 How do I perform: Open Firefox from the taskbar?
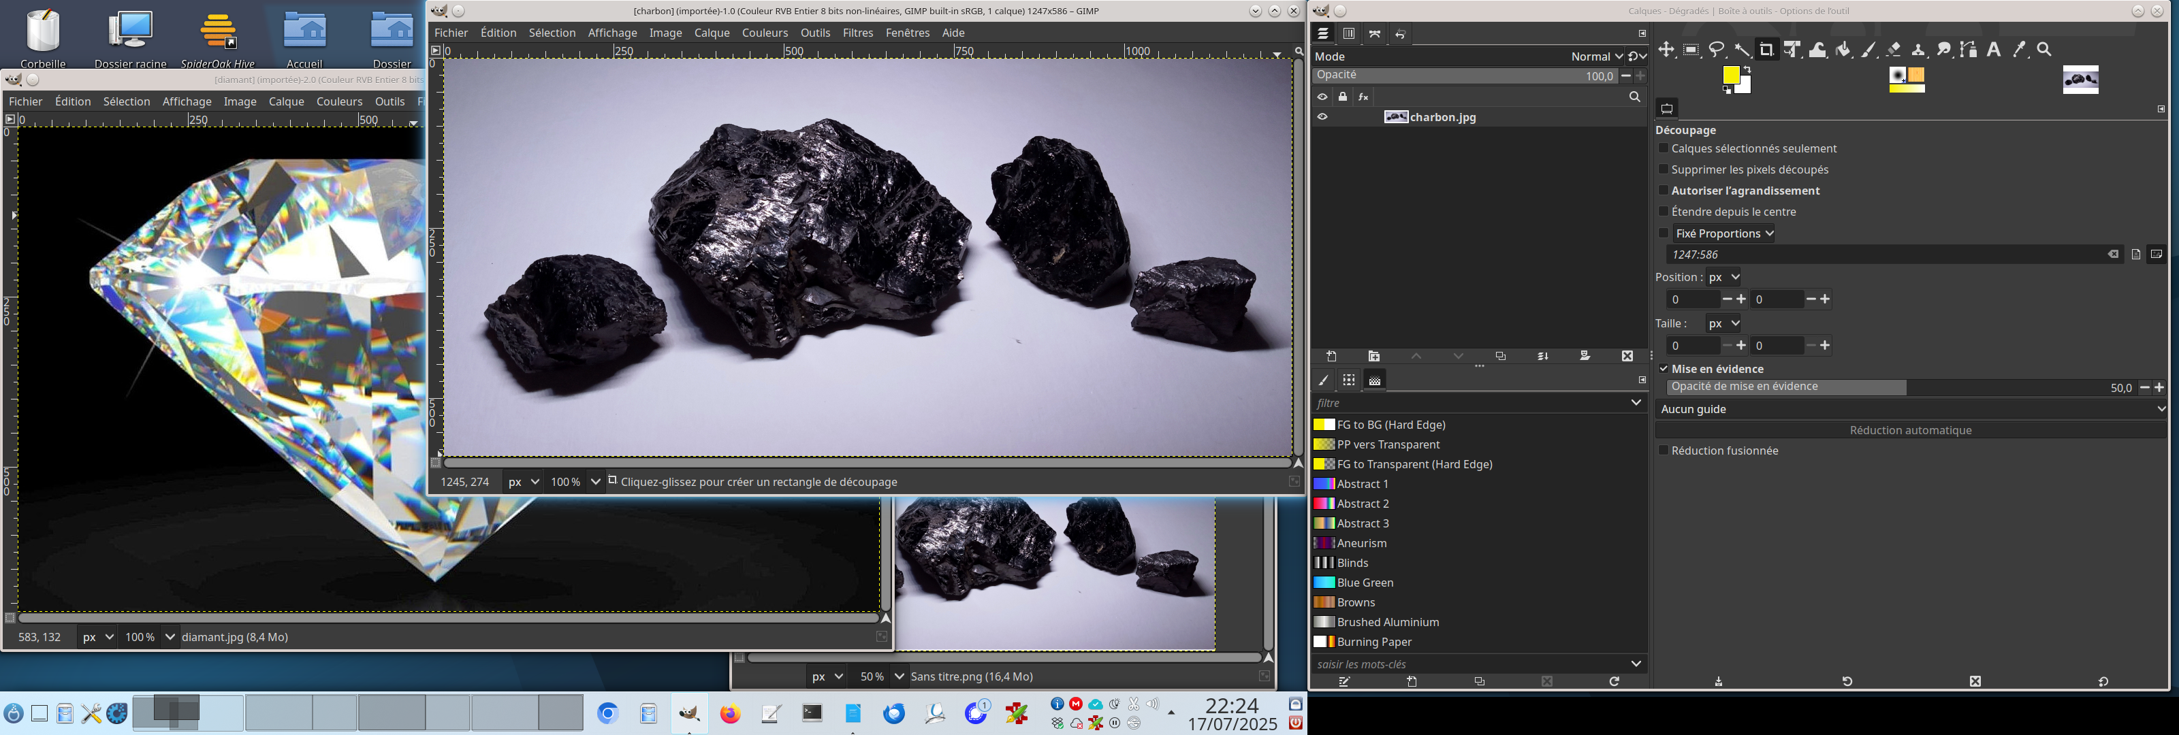[x=730, y=714]
